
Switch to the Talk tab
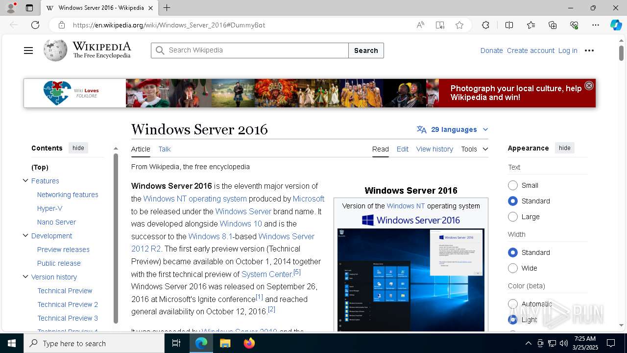tap(165, 149)
